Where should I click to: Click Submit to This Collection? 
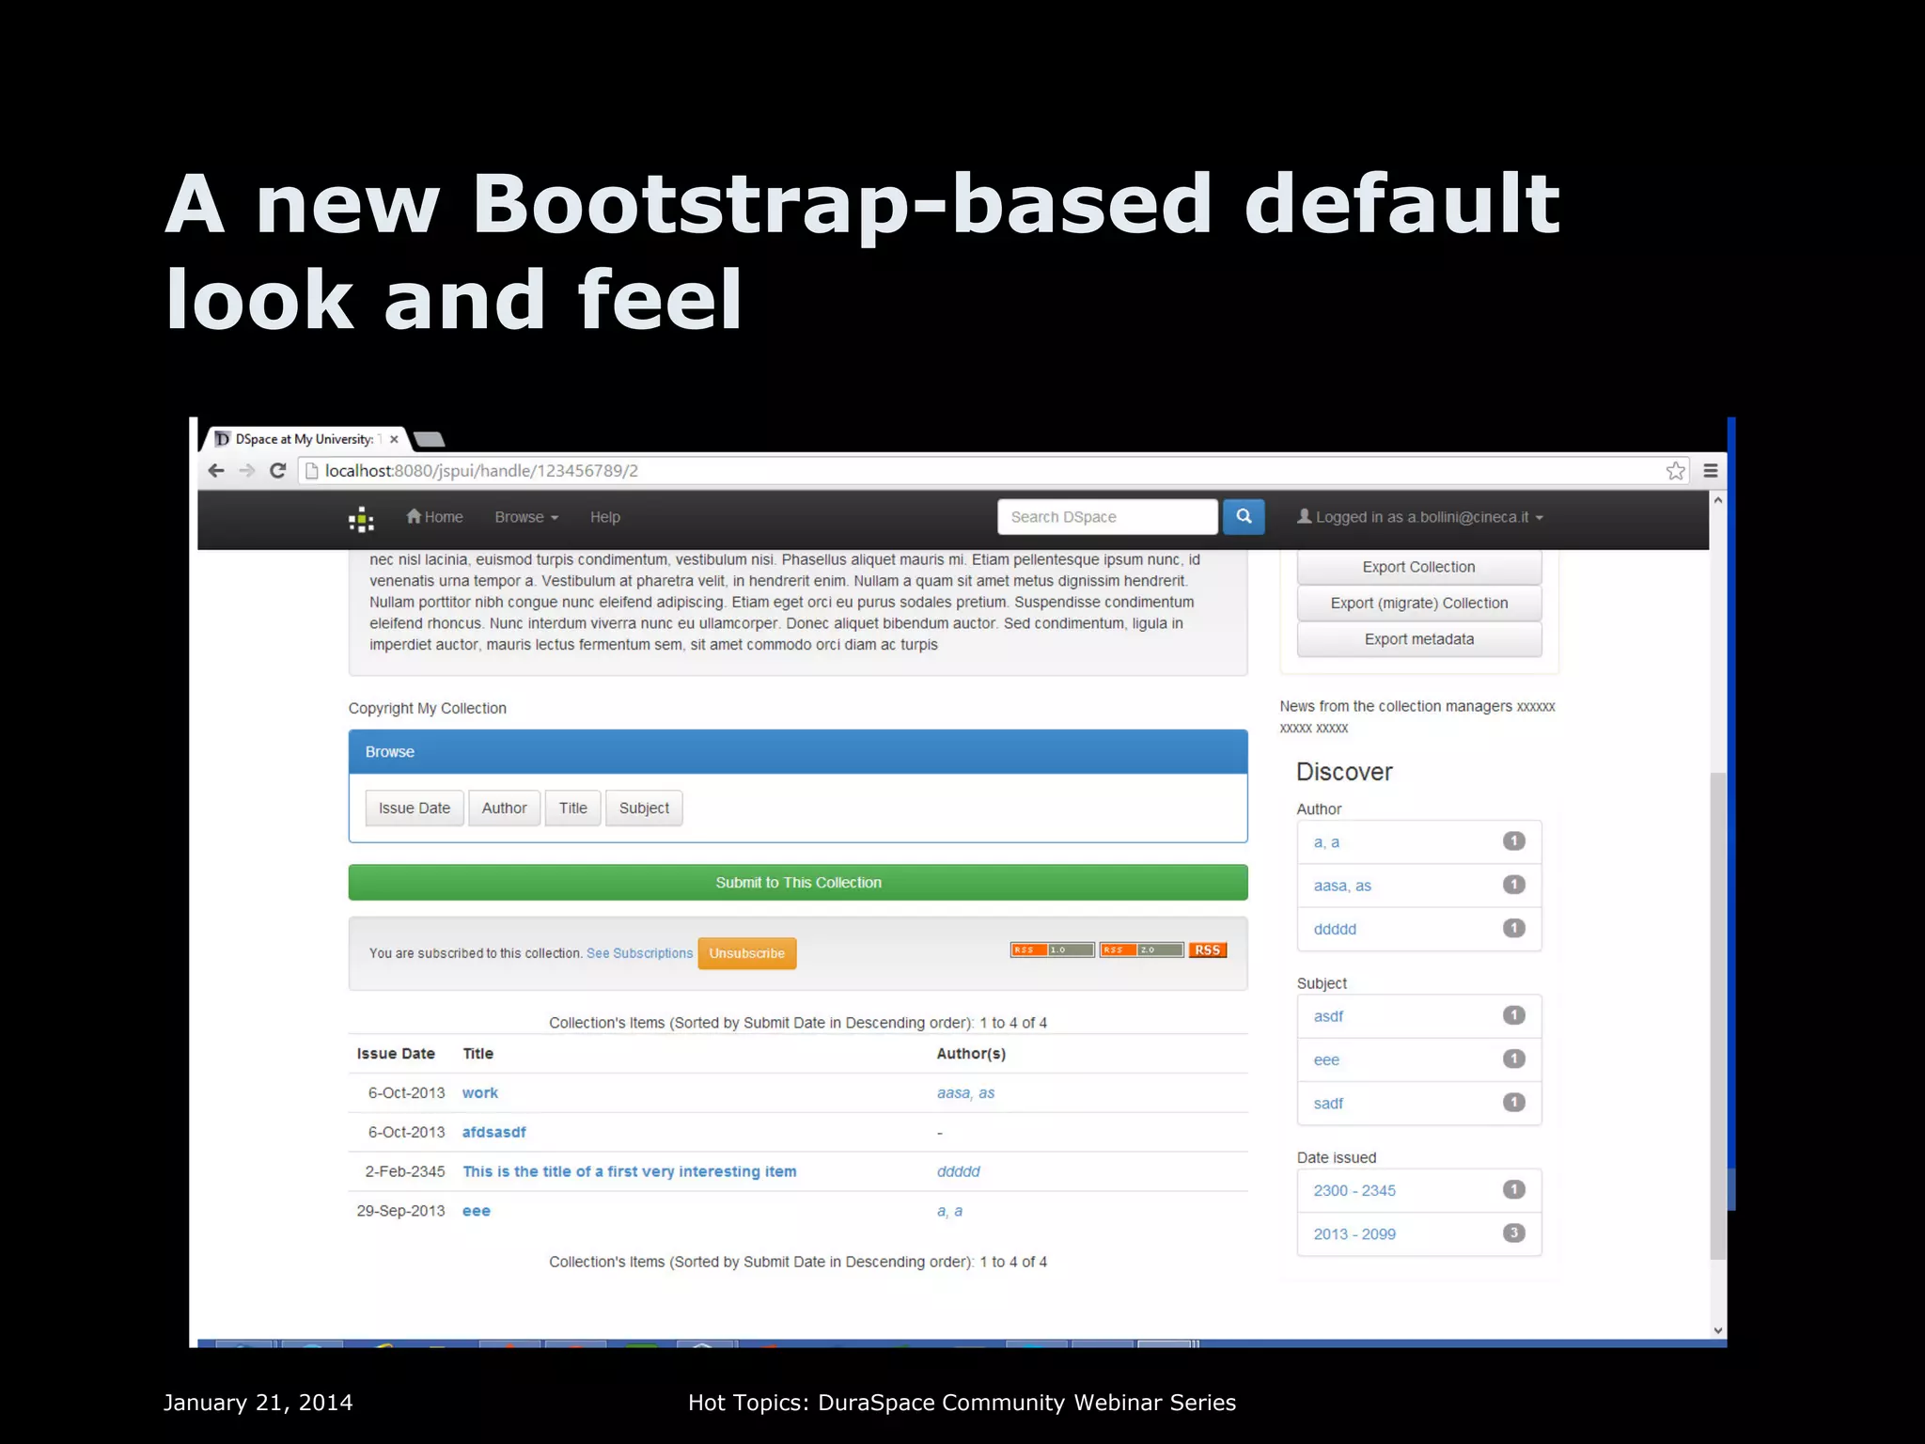798,882
